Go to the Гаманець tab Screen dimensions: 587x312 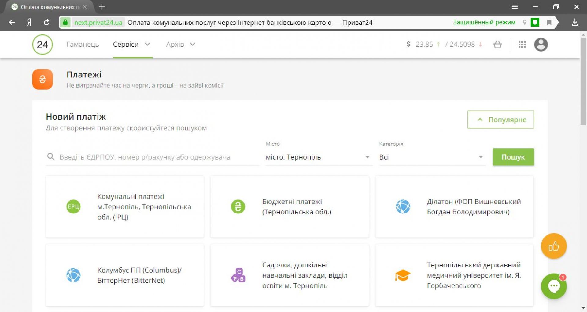pos(83,45)
